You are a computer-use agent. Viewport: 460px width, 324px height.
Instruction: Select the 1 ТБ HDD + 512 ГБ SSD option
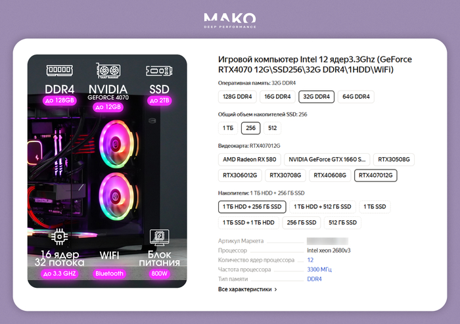click(x=323, y=206)
